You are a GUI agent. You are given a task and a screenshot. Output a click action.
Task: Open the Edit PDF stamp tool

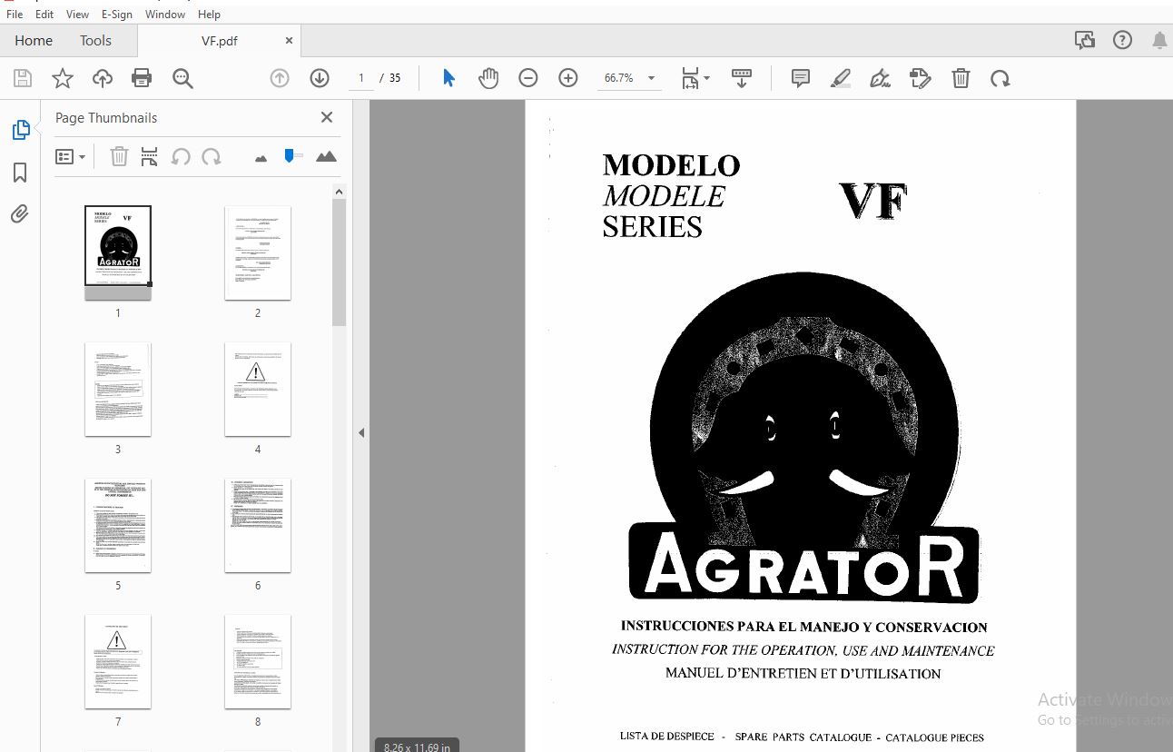click(921, 78)
